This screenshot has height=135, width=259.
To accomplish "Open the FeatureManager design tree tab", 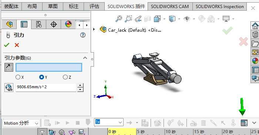I will point(9,24).
